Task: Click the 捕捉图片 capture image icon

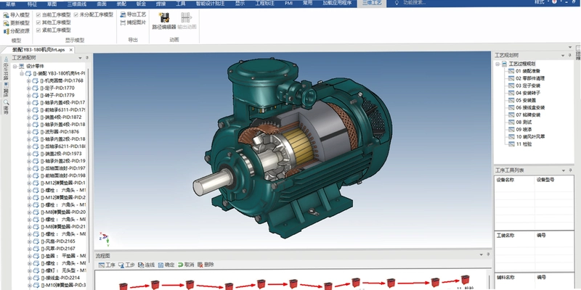Action: click(x=123, y=22)
